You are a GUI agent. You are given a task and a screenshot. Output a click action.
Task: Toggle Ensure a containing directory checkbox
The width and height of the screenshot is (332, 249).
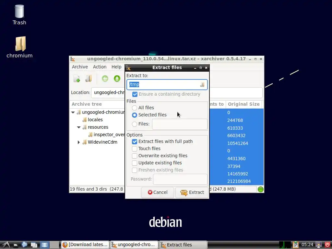pyautogui.click(x=135, y=94)
